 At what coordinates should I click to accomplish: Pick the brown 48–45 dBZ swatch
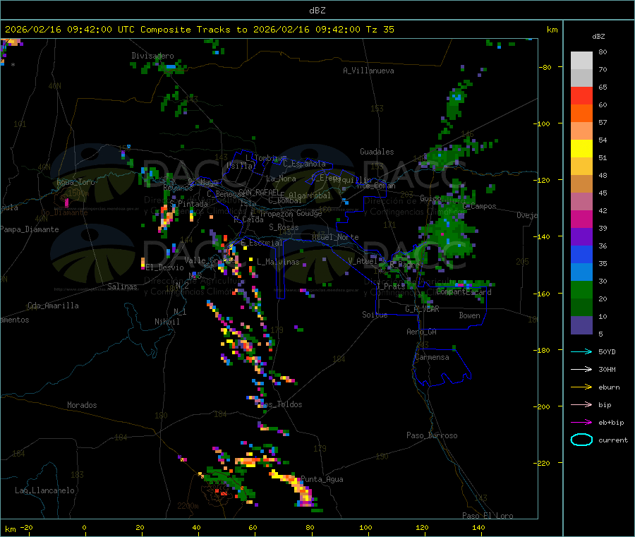(581, 184)
